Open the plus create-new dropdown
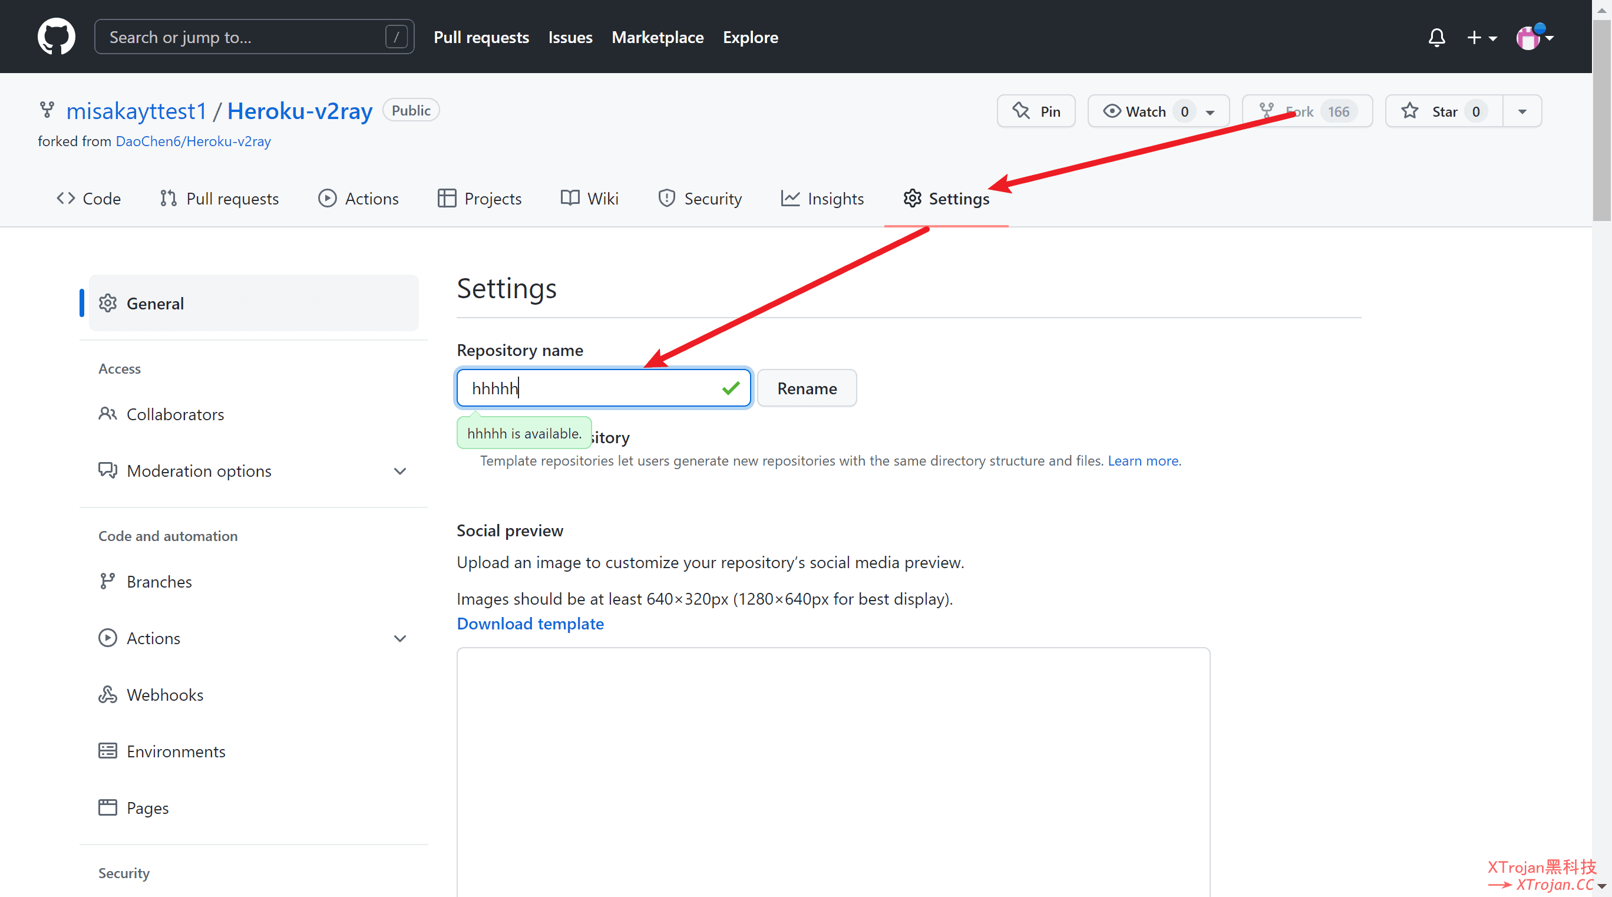Viewport: 1612px width, 897px height. [1481, 38]
